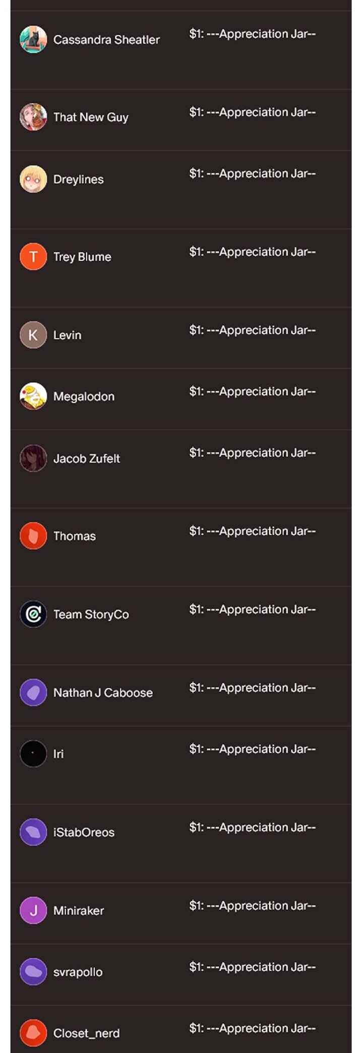The width and height of the screenshot is (363, 1053).
Task: Click Jacob Zufelt's dark avatar
Action: (x=33, y=458)
